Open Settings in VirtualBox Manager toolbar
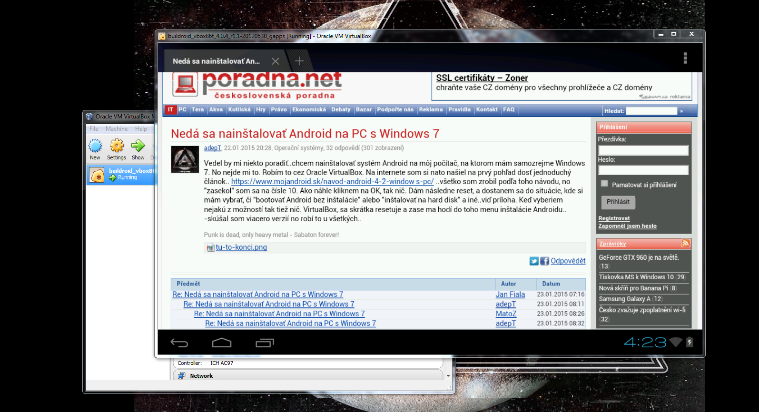Viewport: 759px width, 412px height. 117,149
